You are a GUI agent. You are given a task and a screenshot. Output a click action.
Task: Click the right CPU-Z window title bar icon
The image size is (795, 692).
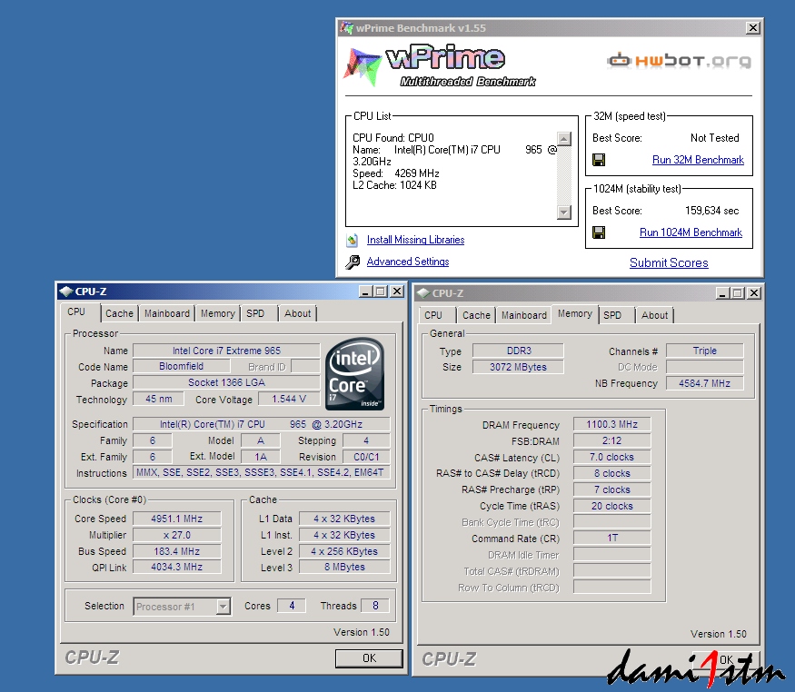tap(422, 293)
